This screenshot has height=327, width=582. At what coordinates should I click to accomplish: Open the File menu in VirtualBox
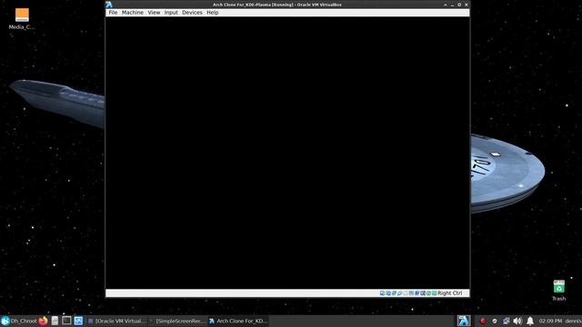point(113,12)
